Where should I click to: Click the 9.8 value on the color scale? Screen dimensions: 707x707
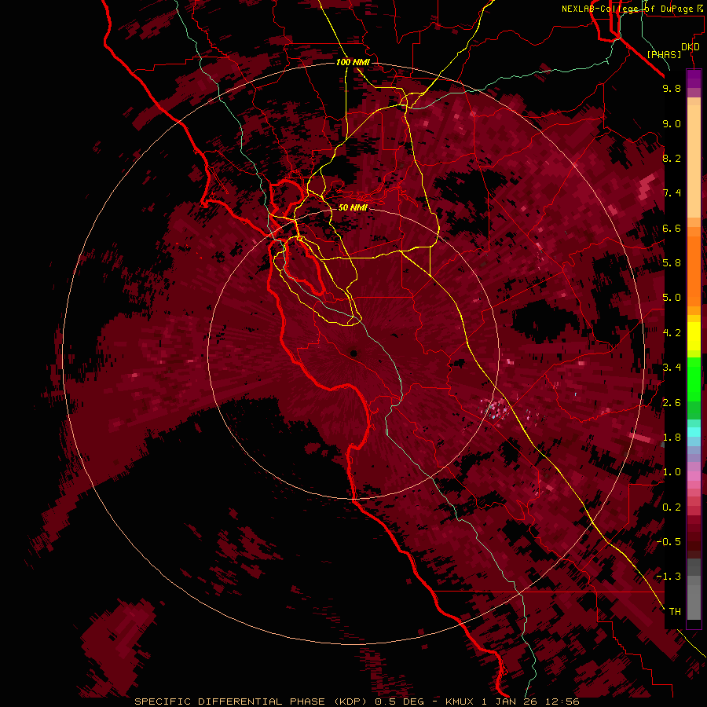(x=672, y=88)
